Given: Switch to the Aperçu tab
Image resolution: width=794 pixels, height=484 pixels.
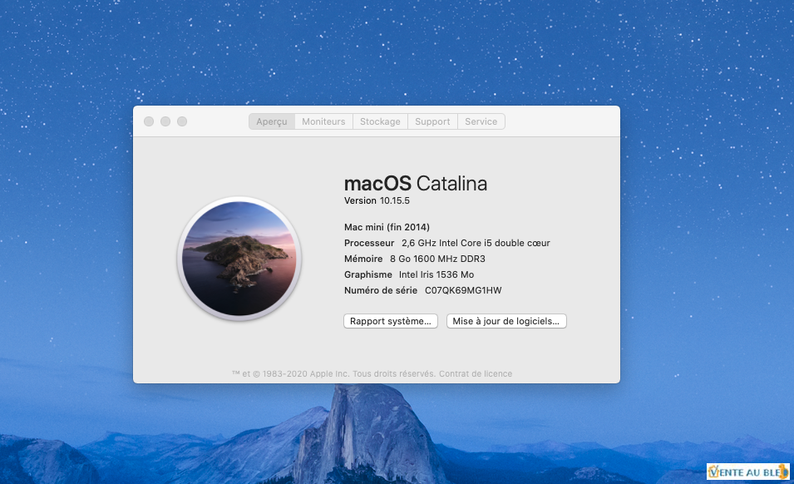Looking at the screenshot, I should [272, 121].
